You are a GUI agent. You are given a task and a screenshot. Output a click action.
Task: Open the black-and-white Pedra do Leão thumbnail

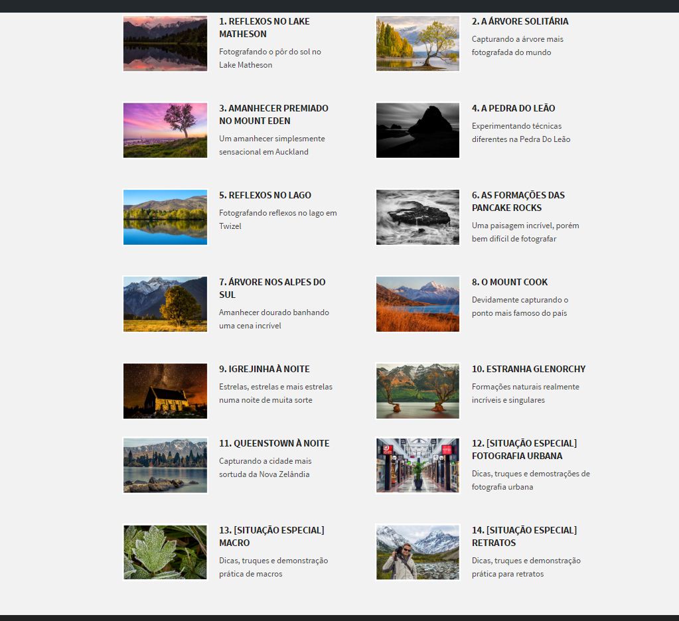click(417, 130)
